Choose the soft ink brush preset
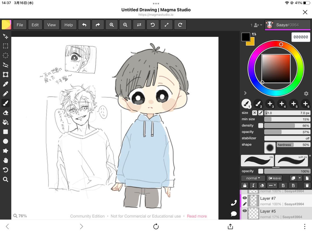 click(x=291, y=160)
